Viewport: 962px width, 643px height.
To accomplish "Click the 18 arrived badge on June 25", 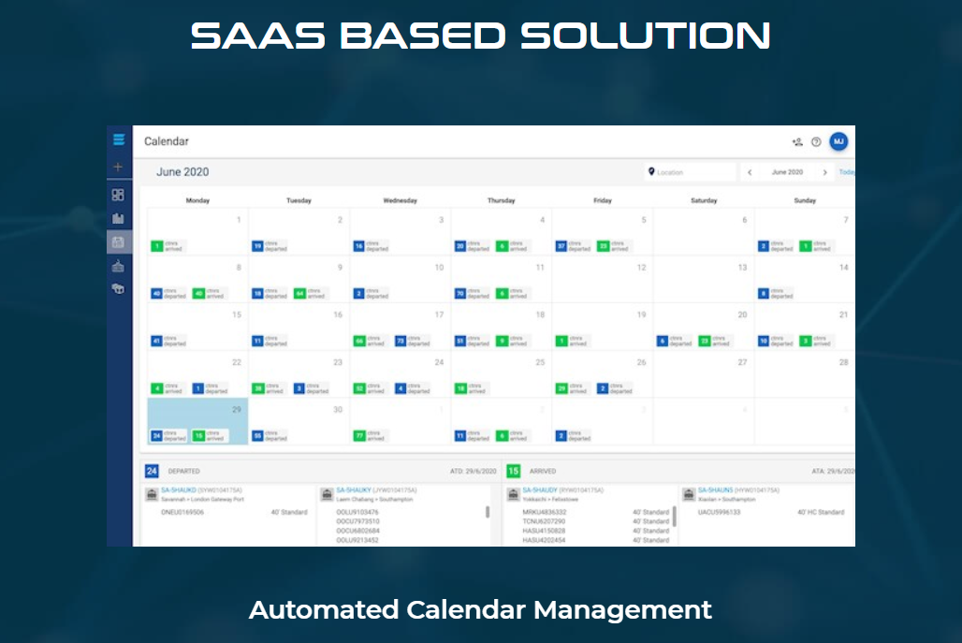I will (471, 388).
